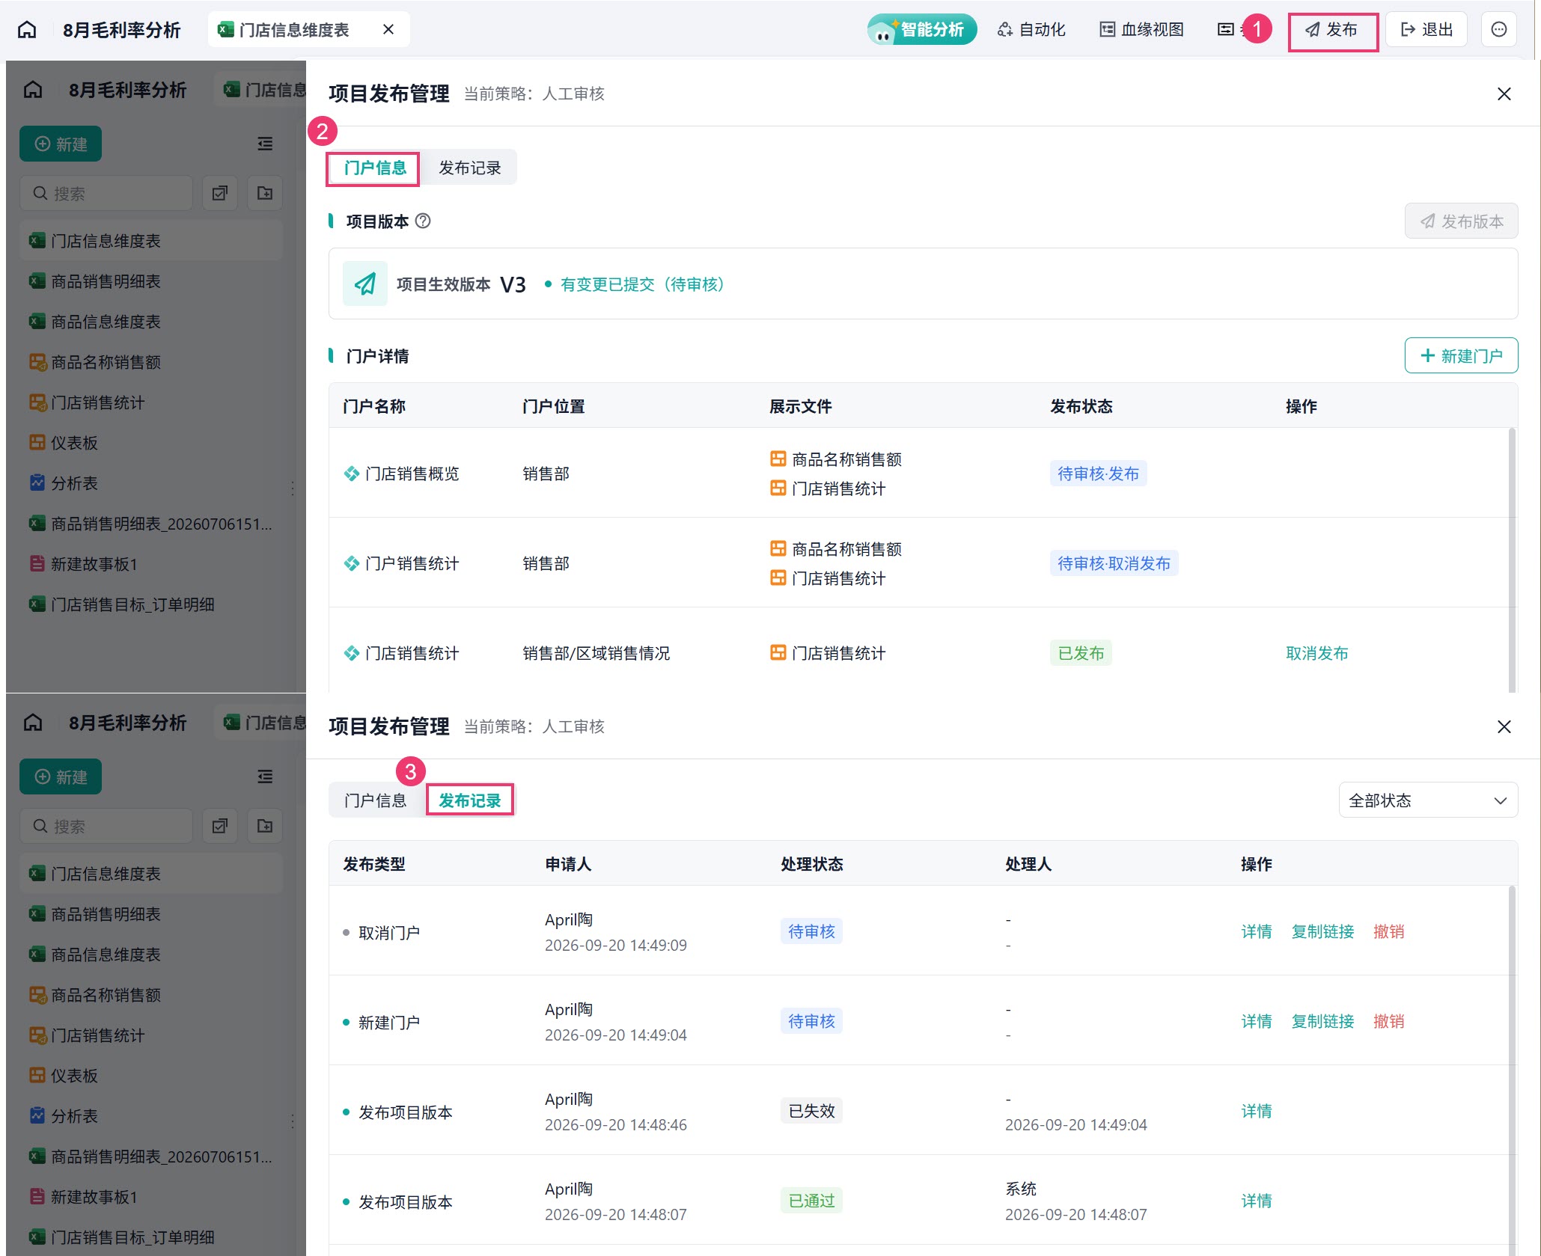Click 撤销 for 取消门户 record
Viewport: 1541px width, 1256px height.
pos(1389,931)
